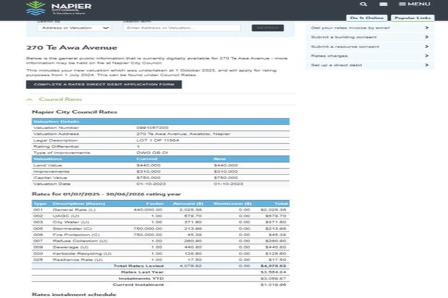Click arrow next to Rates charges
The height and width of the screenshot is (298, 448).
427,56
